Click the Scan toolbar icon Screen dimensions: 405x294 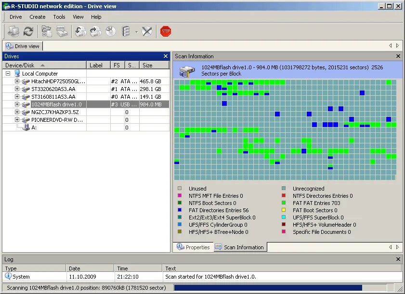tap(62, 31)
